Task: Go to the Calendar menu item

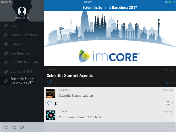Action: 22,44
